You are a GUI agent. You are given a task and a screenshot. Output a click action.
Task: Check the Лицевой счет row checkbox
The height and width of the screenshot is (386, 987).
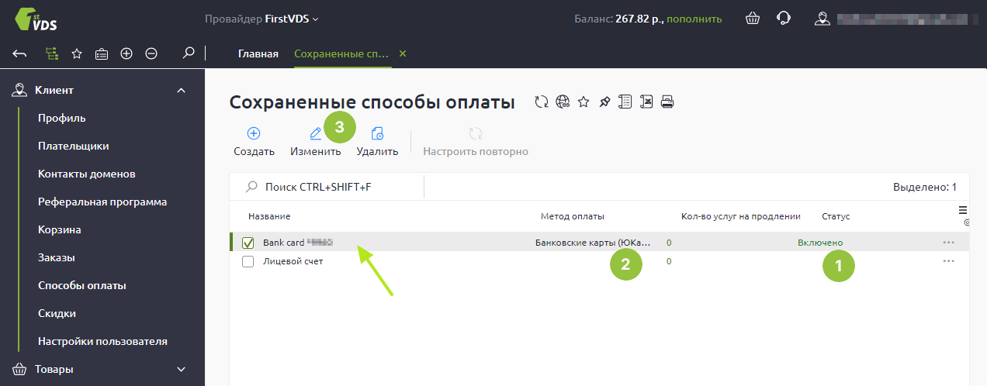tap(248, 261)
